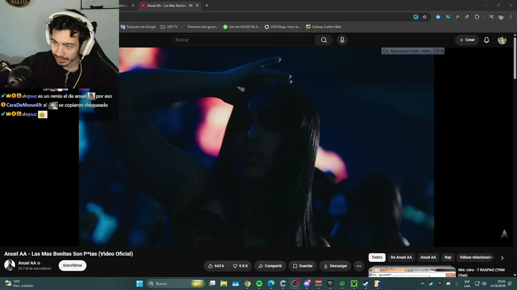Select the De Anuel AA chip
517x290 pixels.
[x=401, y=257]
